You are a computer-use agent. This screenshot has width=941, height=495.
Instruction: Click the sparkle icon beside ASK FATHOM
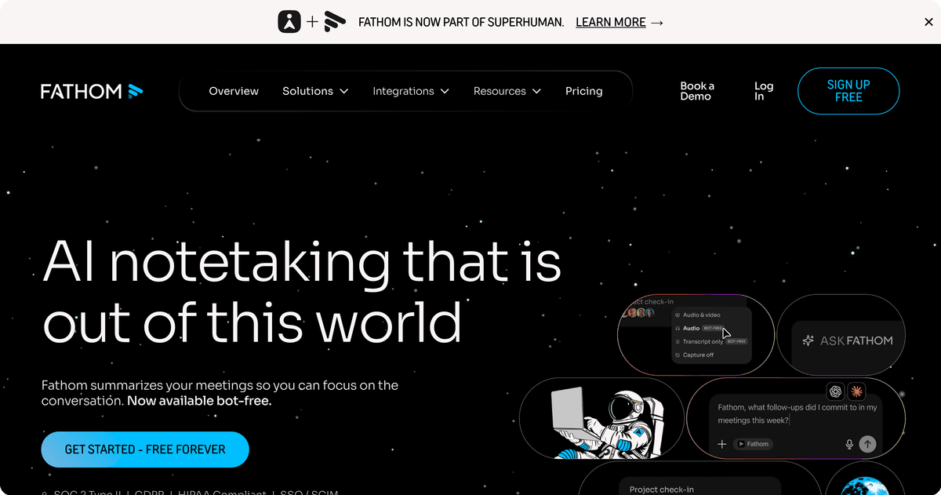808,340
